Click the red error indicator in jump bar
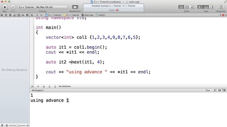The width and height of the screenshot is (227, 127). pos(223,15)
